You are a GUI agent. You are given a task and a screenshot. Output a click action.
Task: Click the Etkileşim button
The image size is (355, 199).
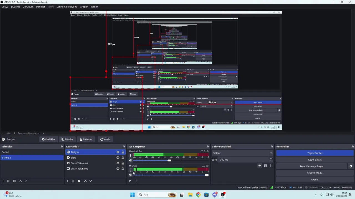(x=86, y=139)
